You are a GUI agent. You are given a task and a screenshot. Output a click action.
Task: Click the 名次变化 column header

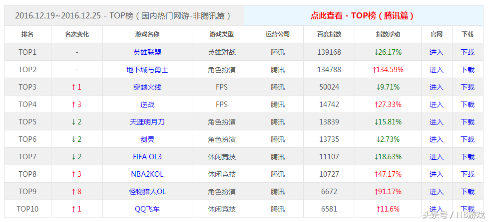coord(77,34)
